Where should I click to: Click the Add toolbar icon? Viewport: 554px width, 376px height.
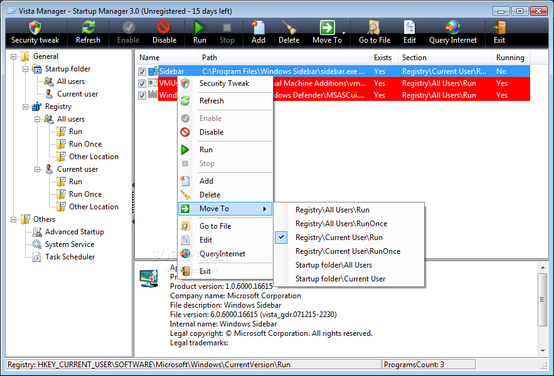pyautogui.click(x=258, y=27)
